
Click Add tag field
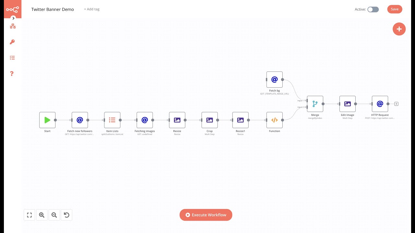click(92, 9)
